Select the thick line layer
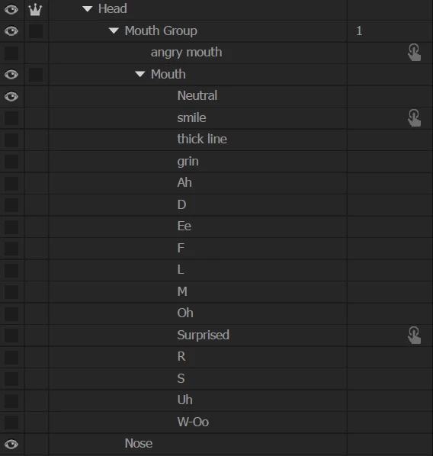 point(202,139)
